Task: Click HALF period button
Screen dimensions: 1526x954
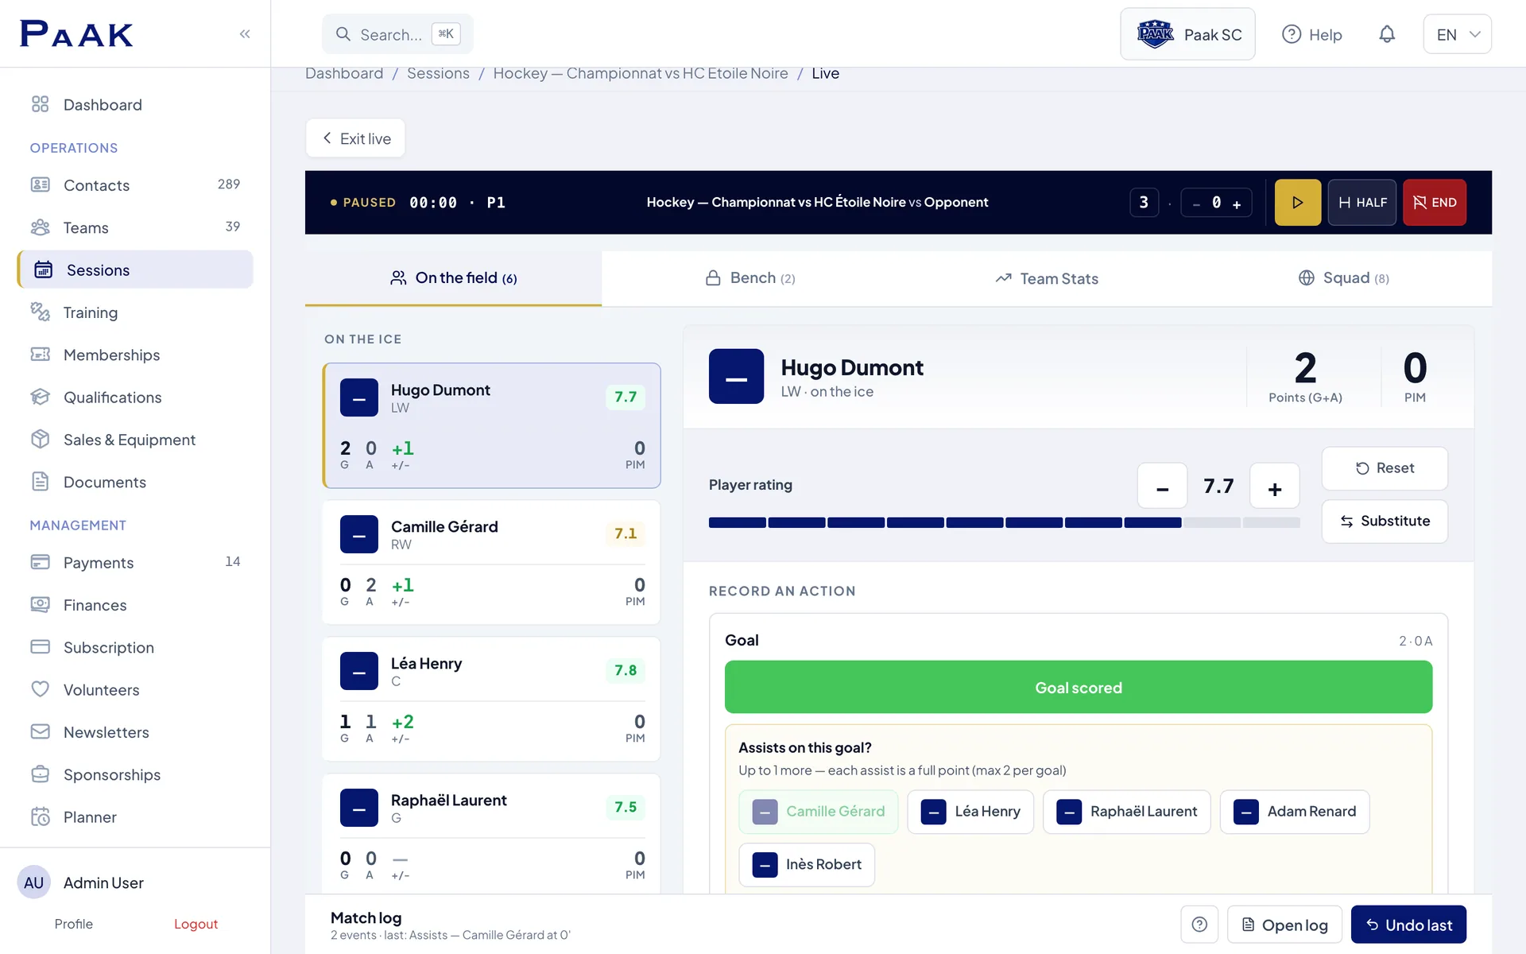Action: (x=1362, y=203)
